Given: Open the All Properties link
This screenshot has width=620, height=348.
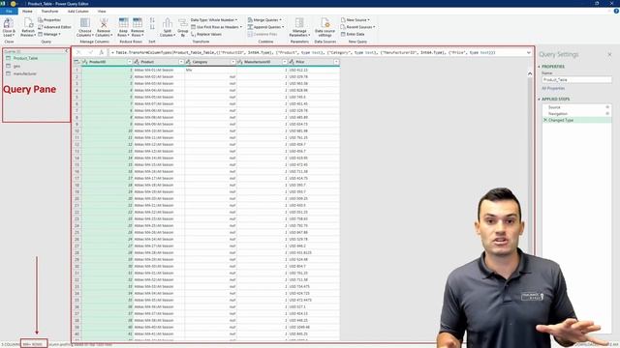Looking at the screenshot, I should coord(553,88).
